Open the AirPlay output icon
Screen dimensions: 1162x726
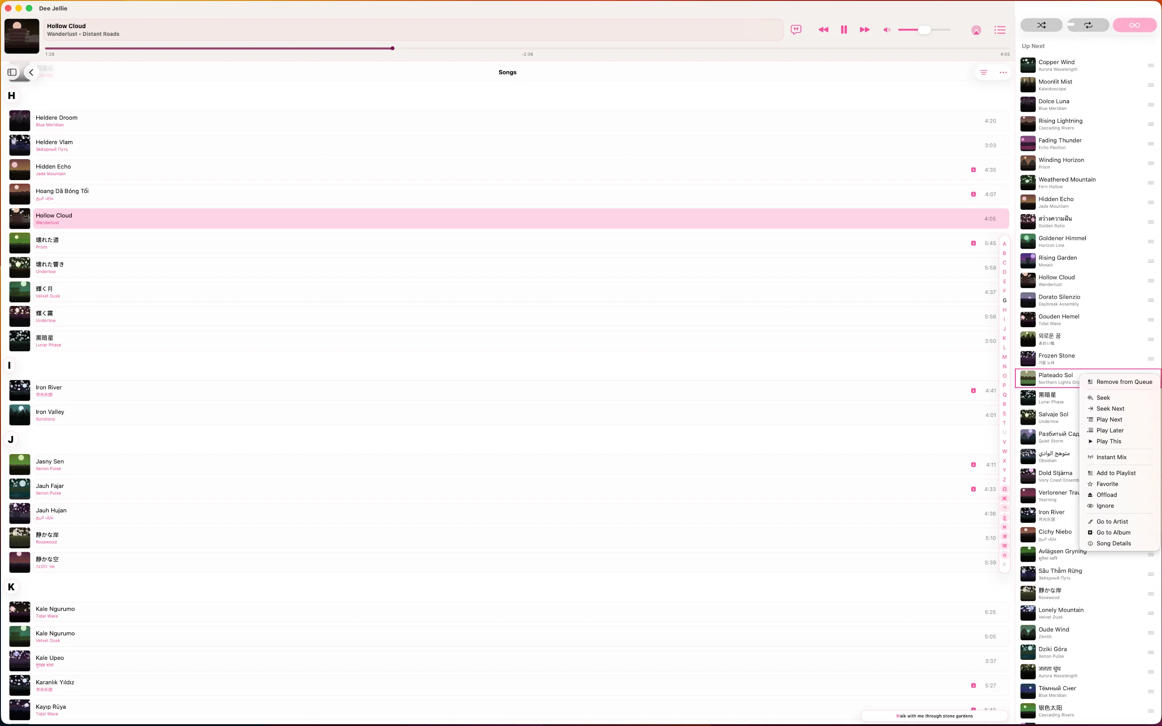[976, 30]
